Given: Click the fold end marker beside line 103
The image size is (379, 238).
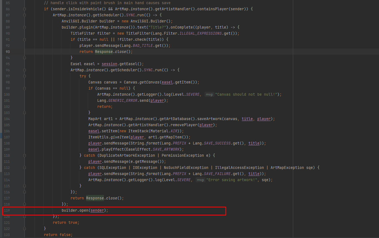Looking at the screenshot, I should [24, 113].
